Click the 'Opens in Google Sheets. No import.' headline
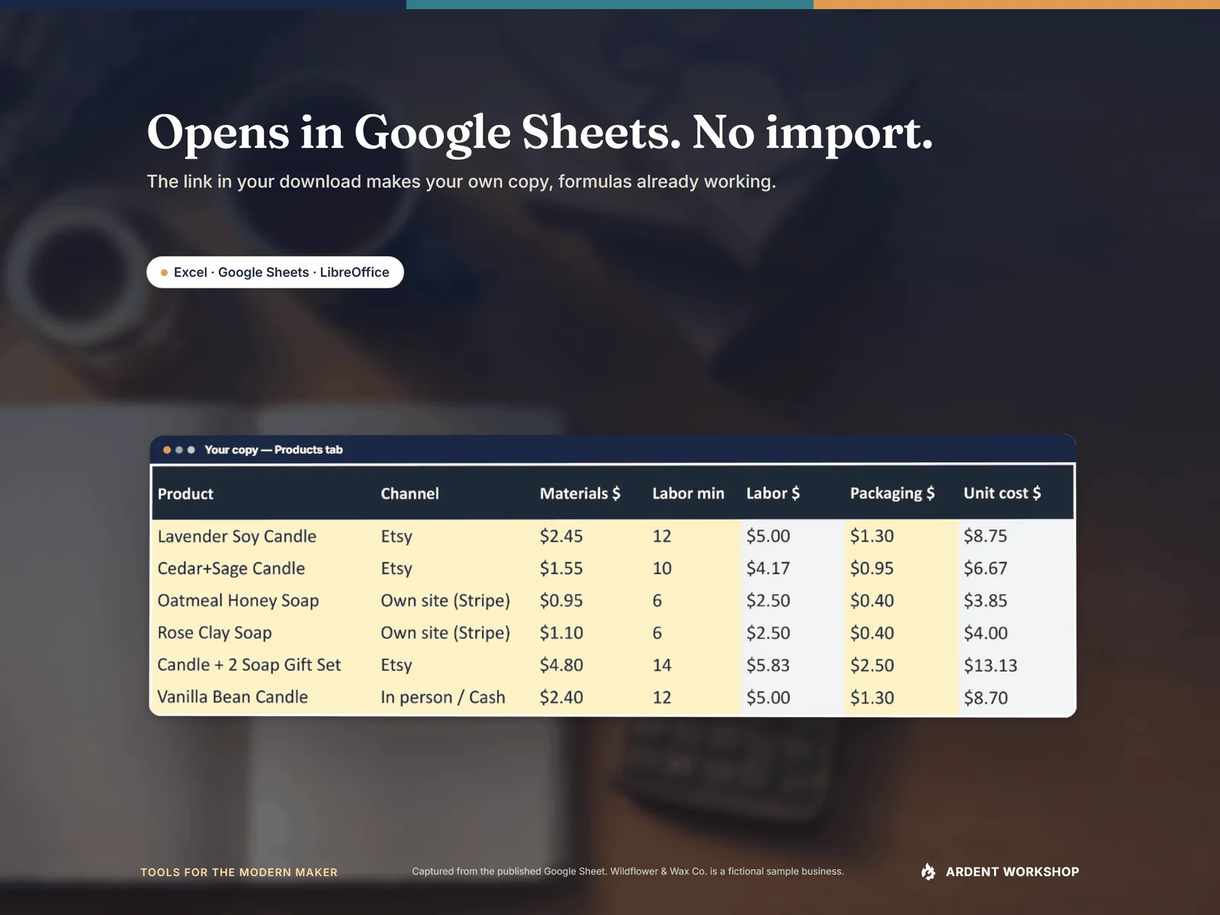Viewport: 1220px width, 915px height. coord(540,133)
